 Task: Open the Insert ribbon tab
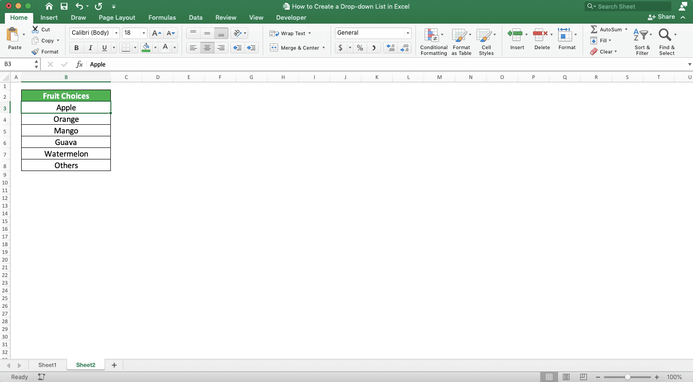tap(49, 17)
